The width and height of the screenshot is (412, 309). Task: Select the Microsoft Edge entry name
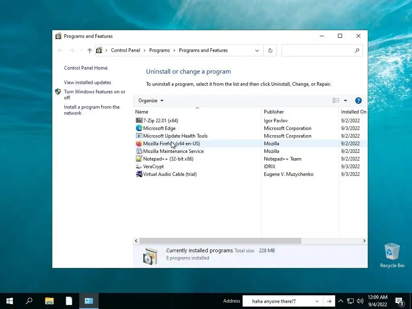point(159,128)
